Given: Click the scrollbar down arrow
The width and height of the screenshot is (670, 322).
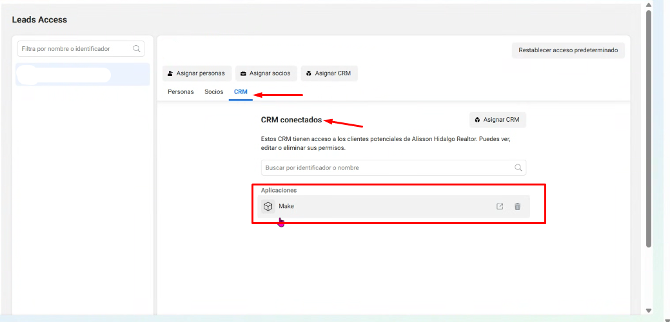Looking at the screenshot, I should tap(648, 311).
